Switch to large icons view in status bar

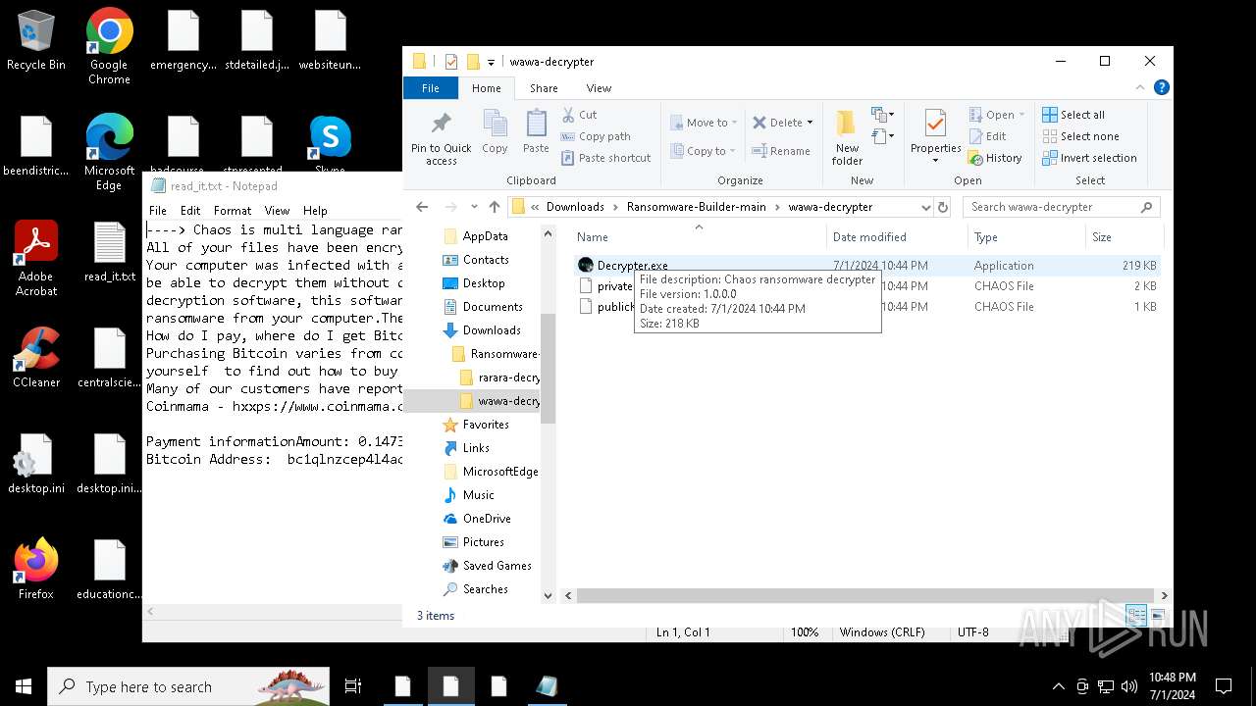[x=1158, y=616]
